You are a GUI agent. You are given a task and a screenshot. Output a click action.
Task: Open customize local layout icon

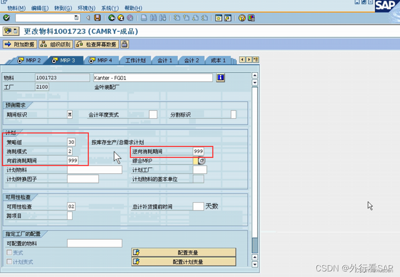click(251, 18)
